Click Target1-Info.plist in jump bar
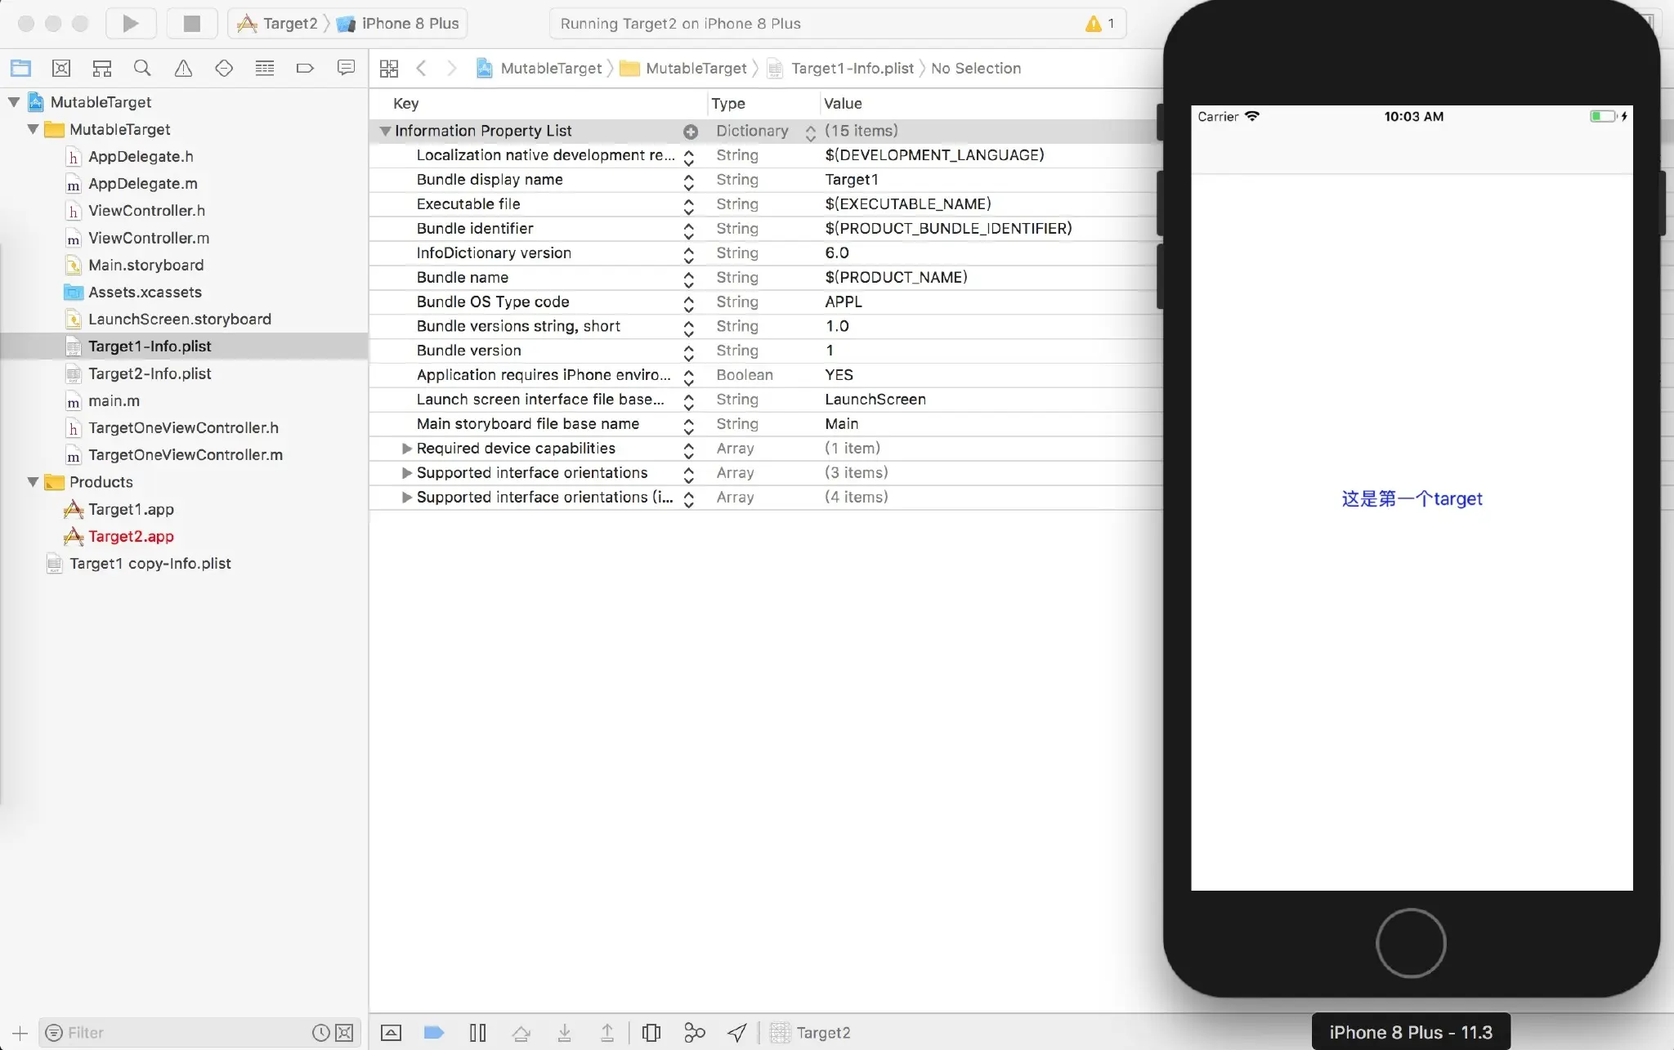The width and height of the screenshot is (1674, 1050). coord(840,68)
